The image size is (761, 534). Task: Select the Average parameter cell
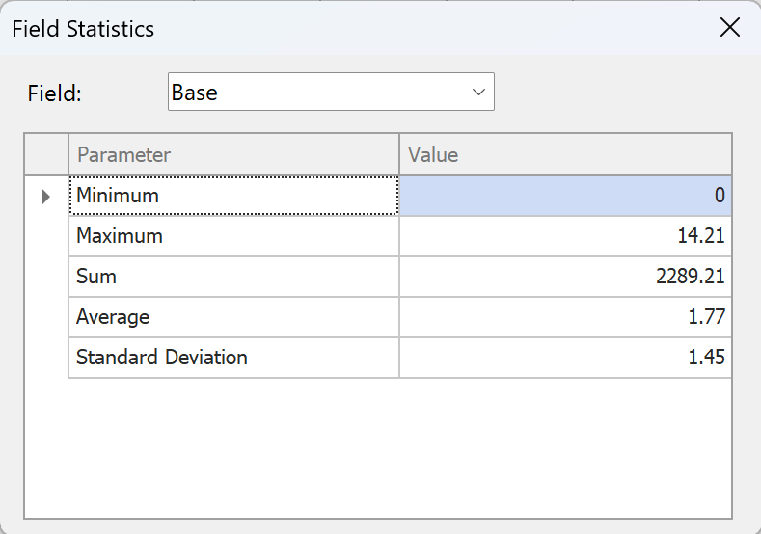(x=233, y=317)
